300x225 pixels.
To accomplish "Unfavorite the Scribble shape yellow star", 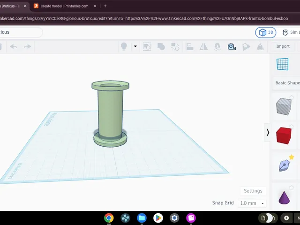I will click(x=292, y=157).
